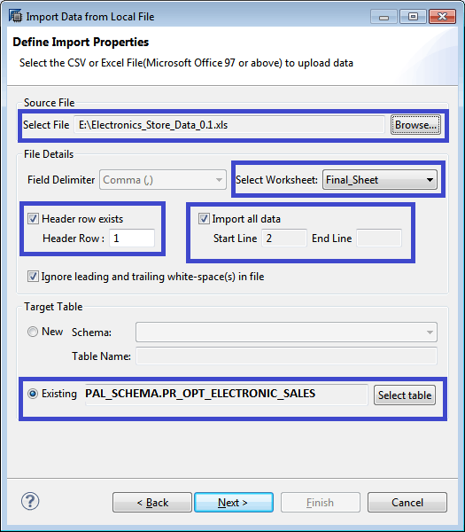Screen dimensions: 465x532
Task: Go to the Next > step
Action: click(234, 502)
